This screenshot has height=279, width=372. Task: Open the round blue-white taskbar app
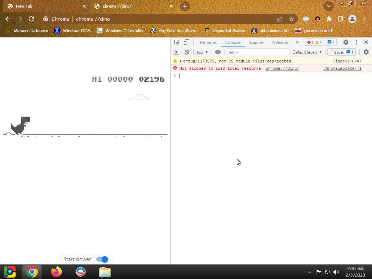click(x=81, y=272)
